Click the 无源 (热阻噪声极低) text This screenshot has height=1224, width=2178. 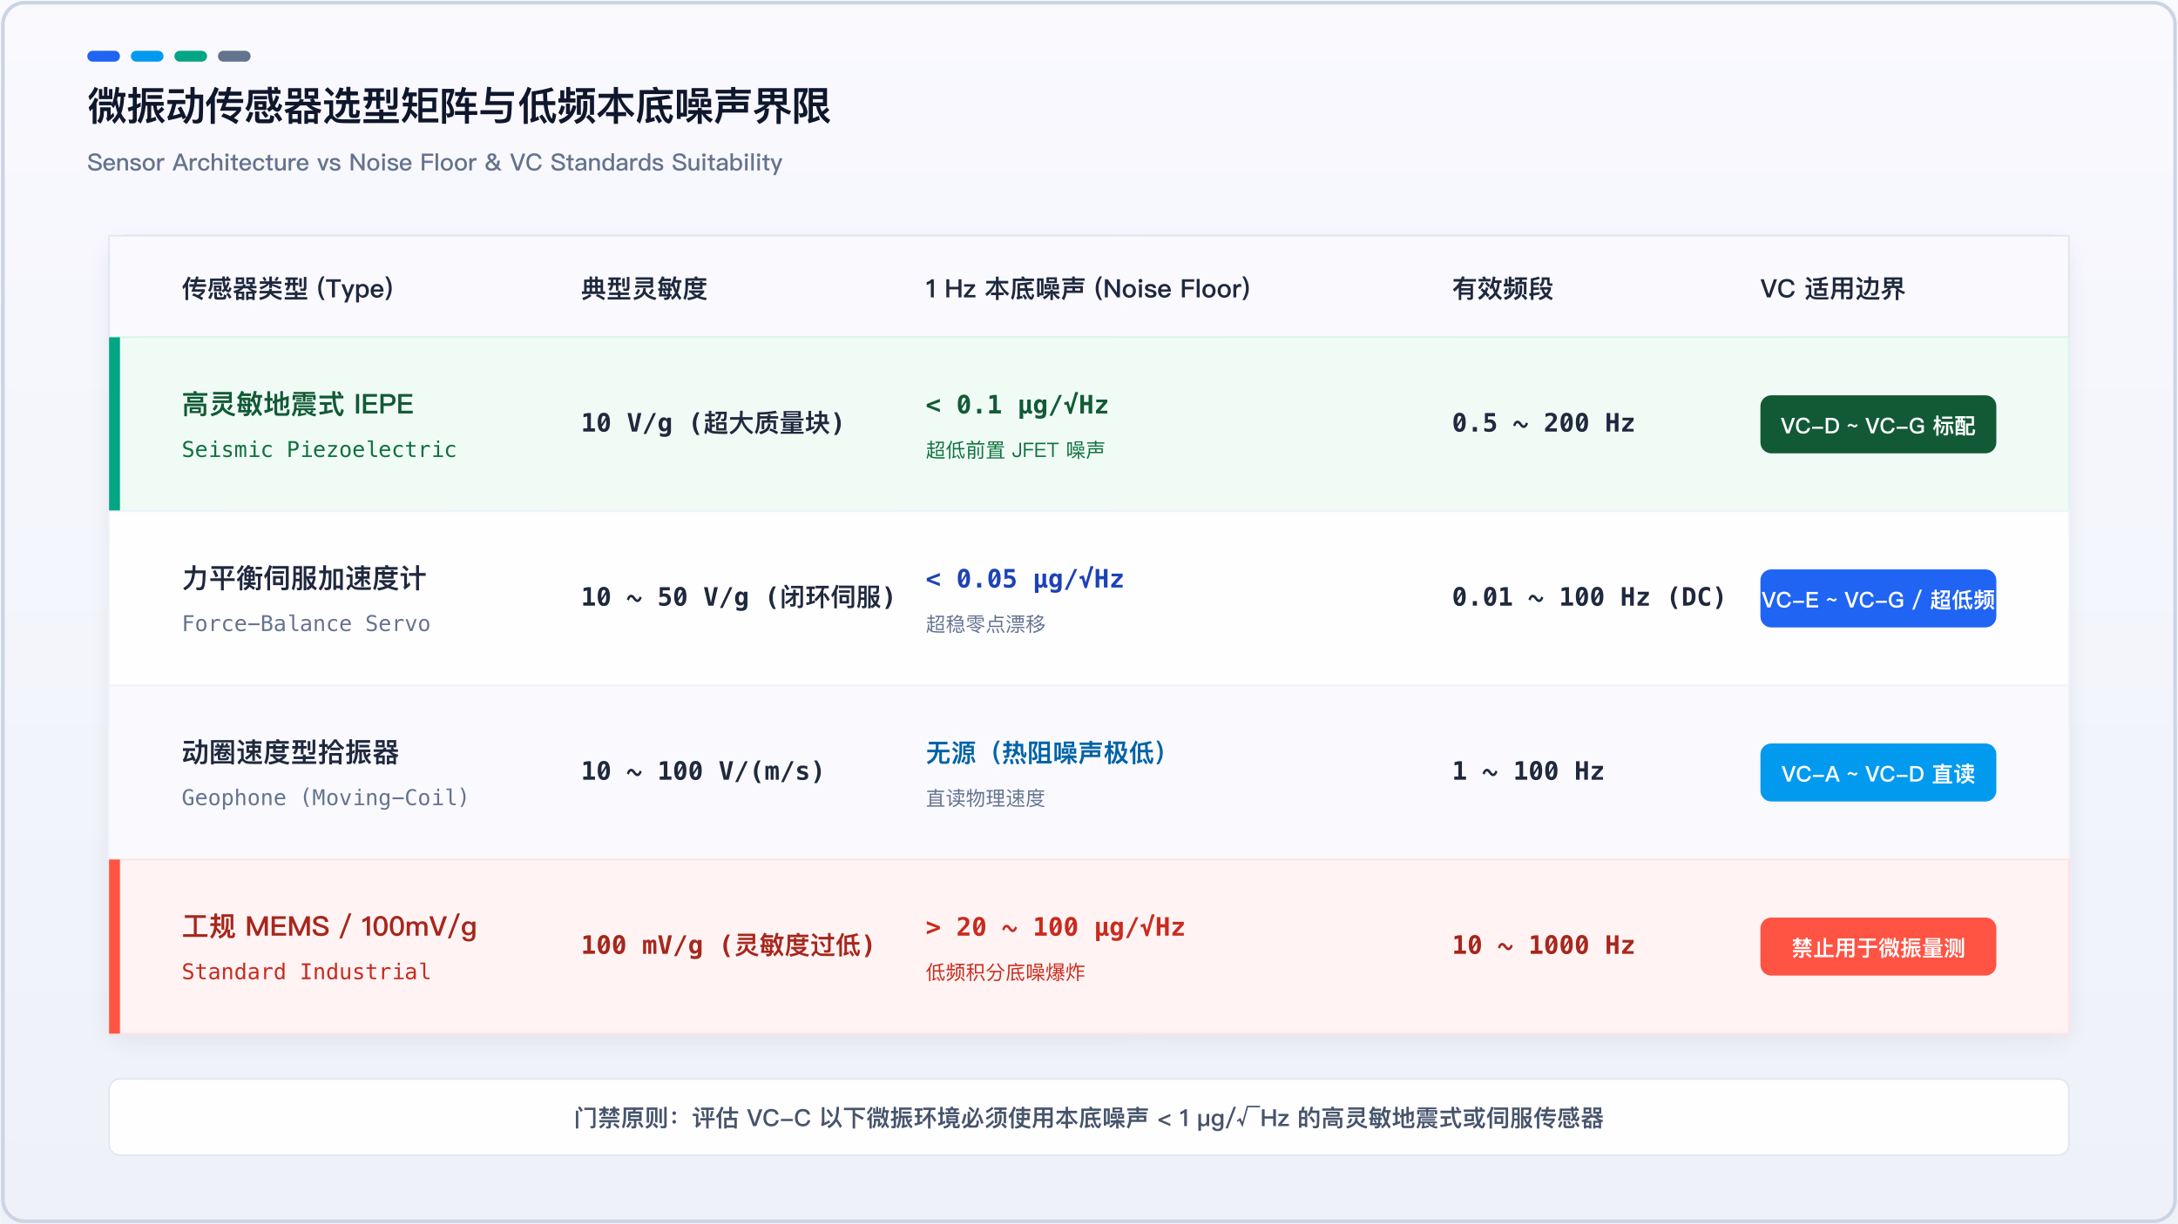[x=1045, y=753]
